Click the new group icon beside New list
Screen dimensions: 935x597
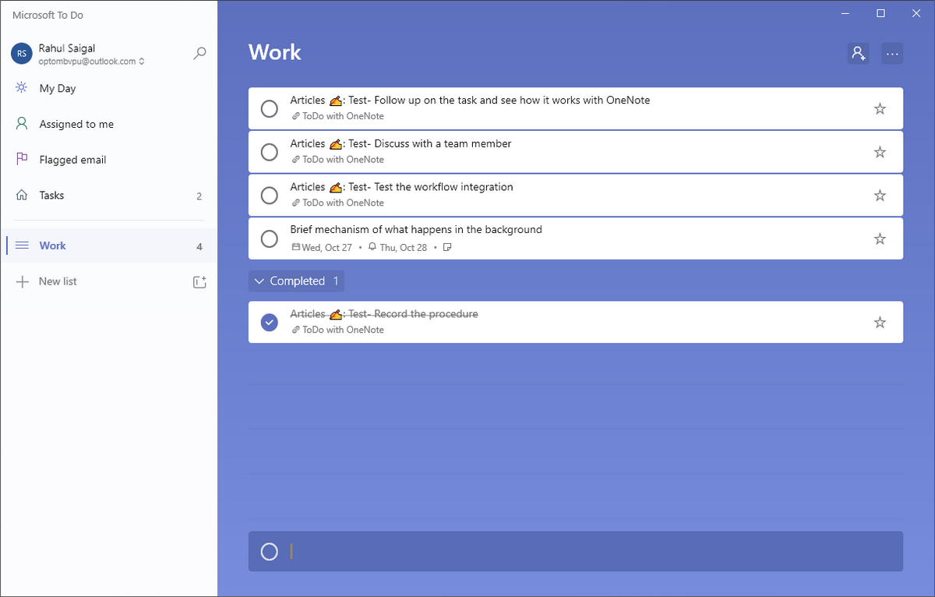point(199,282)
